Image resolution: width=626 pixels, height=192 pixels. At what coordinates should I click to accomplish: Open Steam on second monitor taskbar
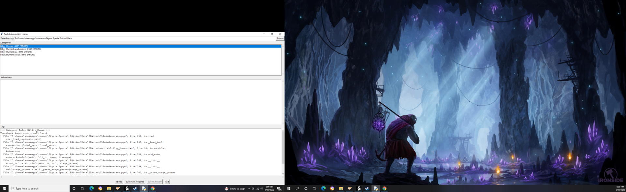(x=367, y=188)
